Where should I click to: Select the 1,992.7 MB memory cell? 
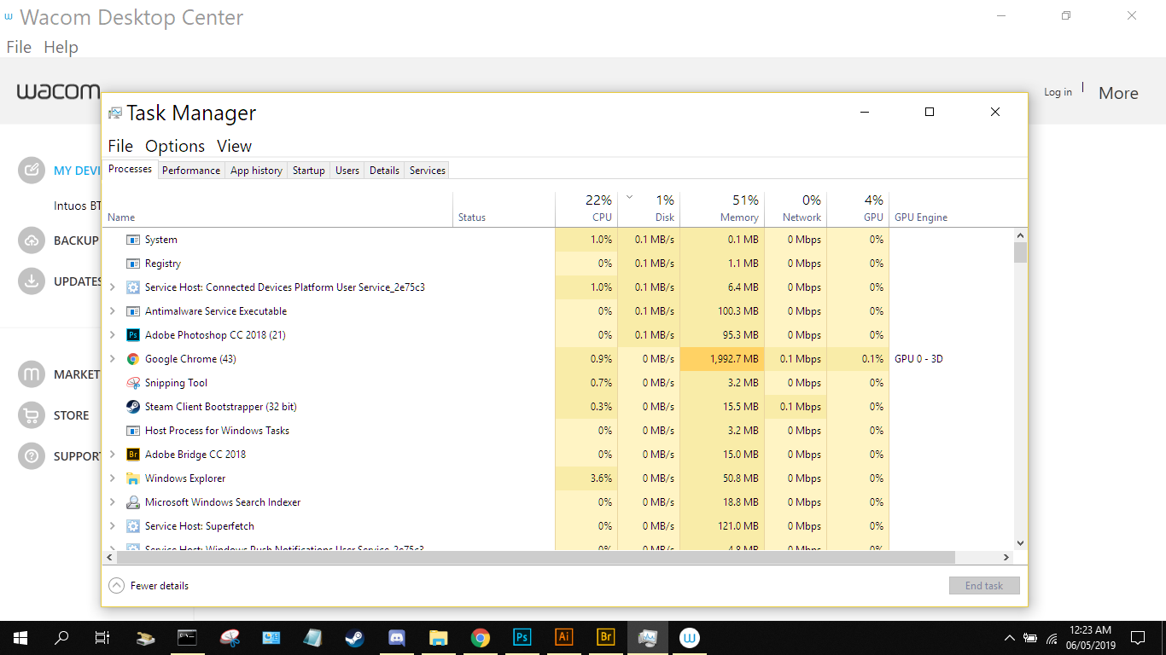pyautogui.click(x=722, y=359)
